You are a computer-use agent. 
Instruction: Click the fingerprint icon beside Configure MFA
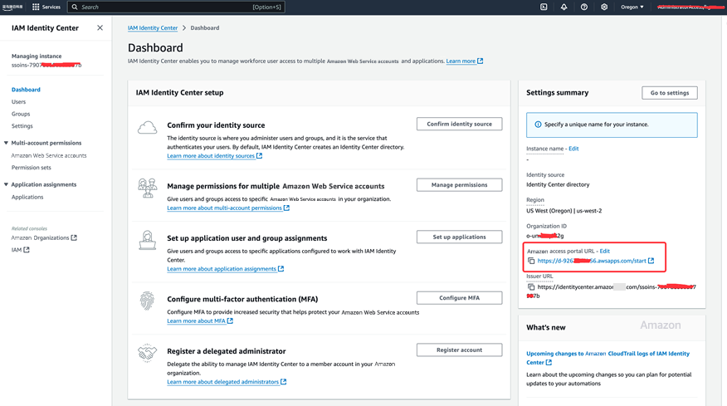pyautogui.click(x=147, y=301)
